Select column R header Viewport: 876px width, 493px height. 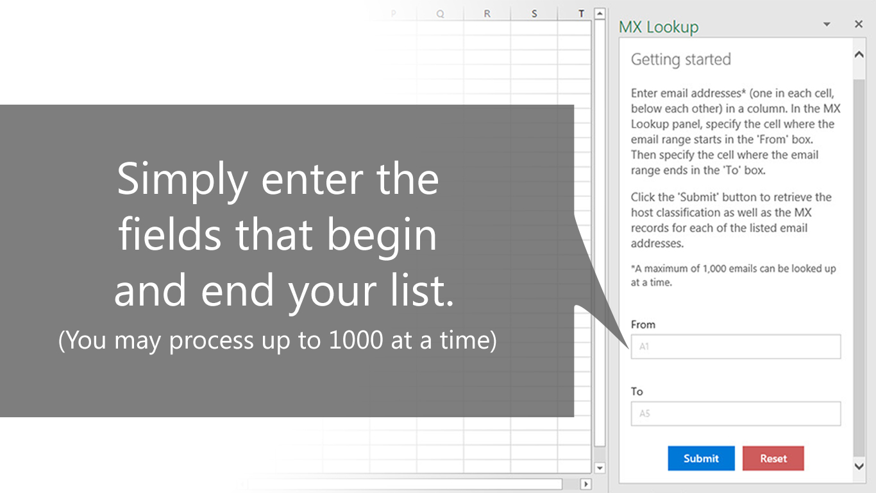point(487,13)
